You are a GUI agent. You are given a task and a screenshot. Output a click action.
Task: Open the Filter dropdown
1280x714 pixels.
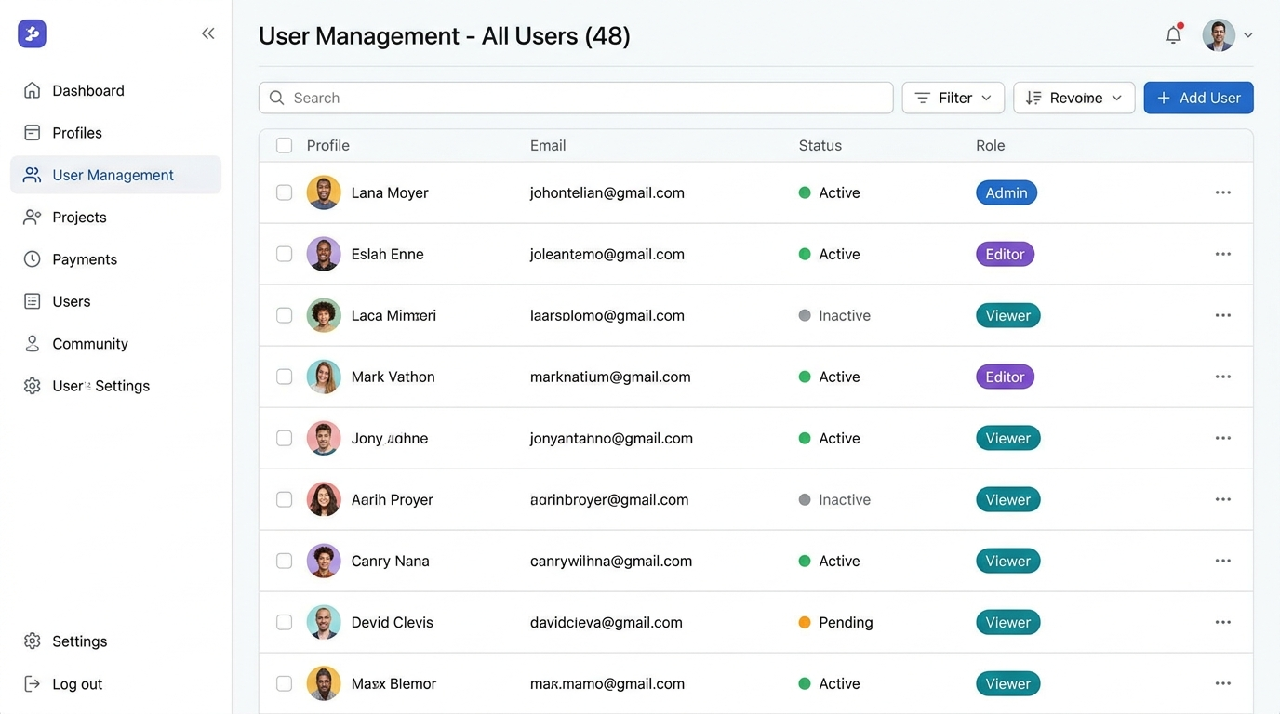953,98
